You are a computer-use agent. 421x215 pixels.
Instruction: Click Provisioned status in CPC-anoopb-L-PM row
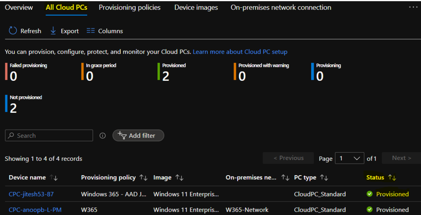point(392,210)
